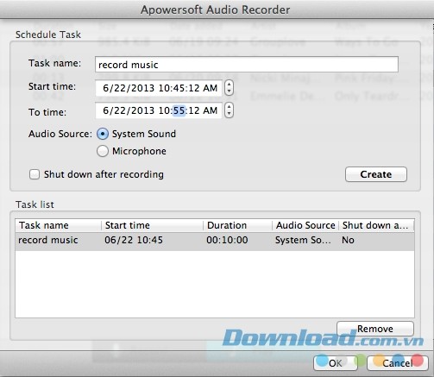Remove the selected task
This screenshot has height=377, width=434.
(375, 329)
